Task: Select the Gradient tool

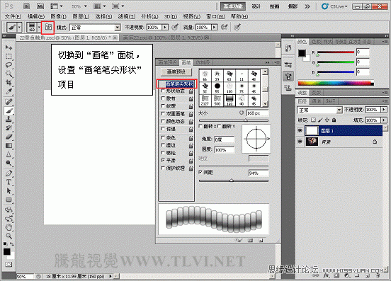Action: pyautogui.click(x=8, y=146)
